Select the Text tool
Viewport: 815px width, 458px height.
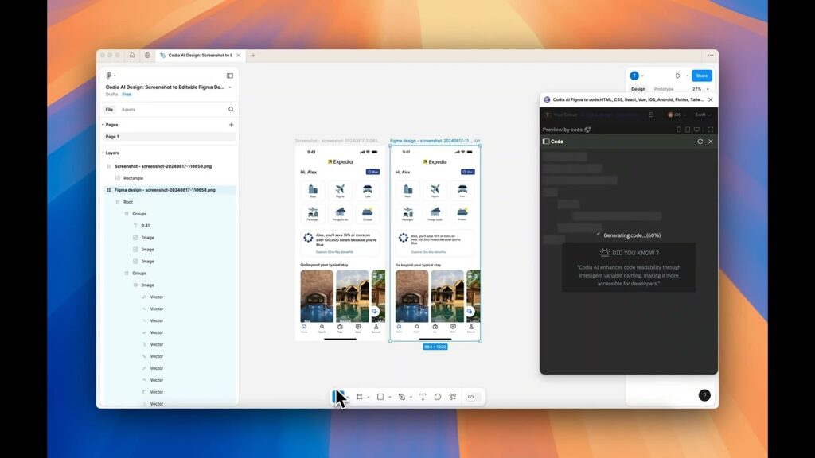coord(423,397)
